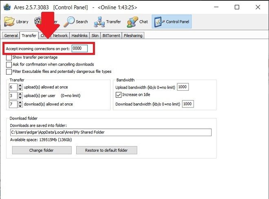Decrease uploads allowed at once
Screen dimensions: 269x199
(20, 89)
